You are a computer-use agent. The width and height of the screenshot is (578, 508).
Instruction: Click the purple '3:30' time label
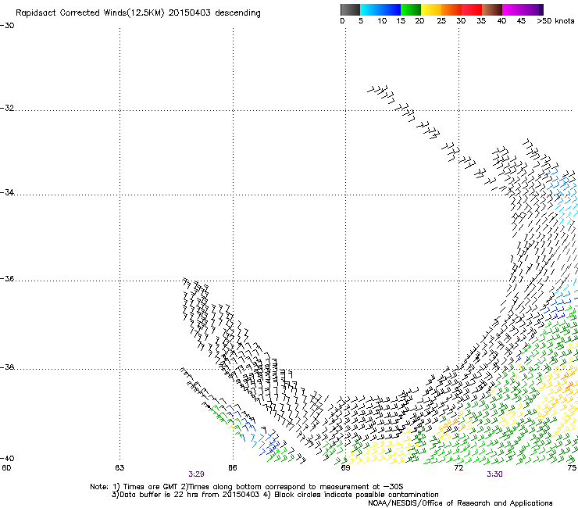coord(494,474)
